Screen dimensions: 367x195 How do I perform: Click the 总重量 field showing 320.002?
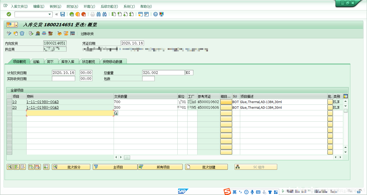coord(163,73)
